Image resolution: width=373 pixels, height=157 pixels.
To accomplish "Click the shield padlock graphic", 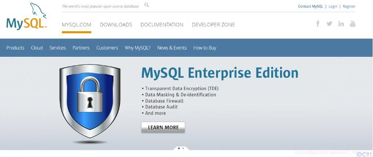I will (x=90, y=101).
